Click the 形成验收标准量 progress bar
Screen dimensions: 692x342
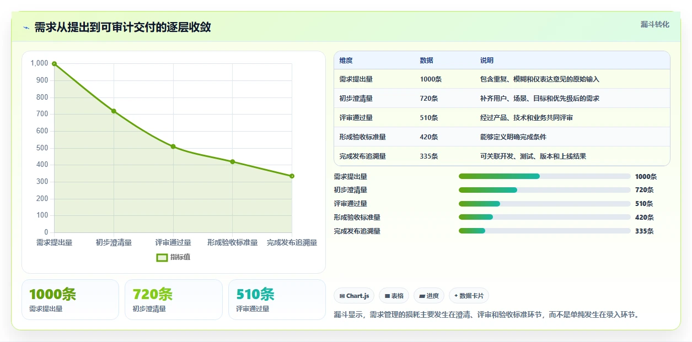[544, 218]
